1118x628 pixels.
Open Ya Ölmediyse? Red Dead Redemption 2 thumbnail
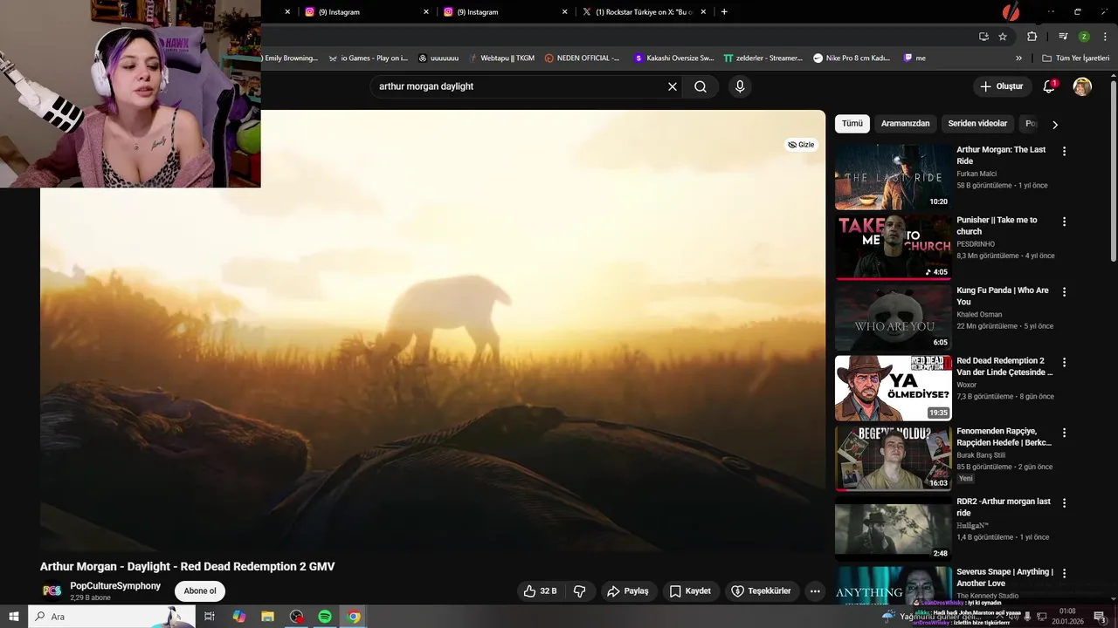893,388
